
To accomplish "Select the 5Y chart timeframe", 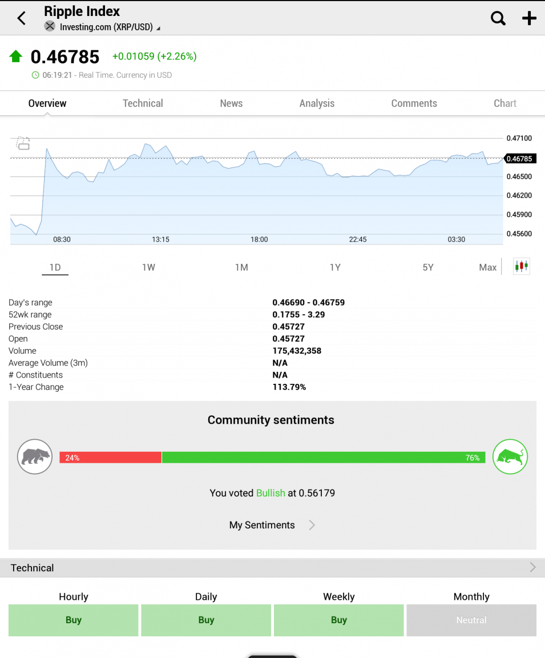I will pyautogui.click(x=428, y=267).
